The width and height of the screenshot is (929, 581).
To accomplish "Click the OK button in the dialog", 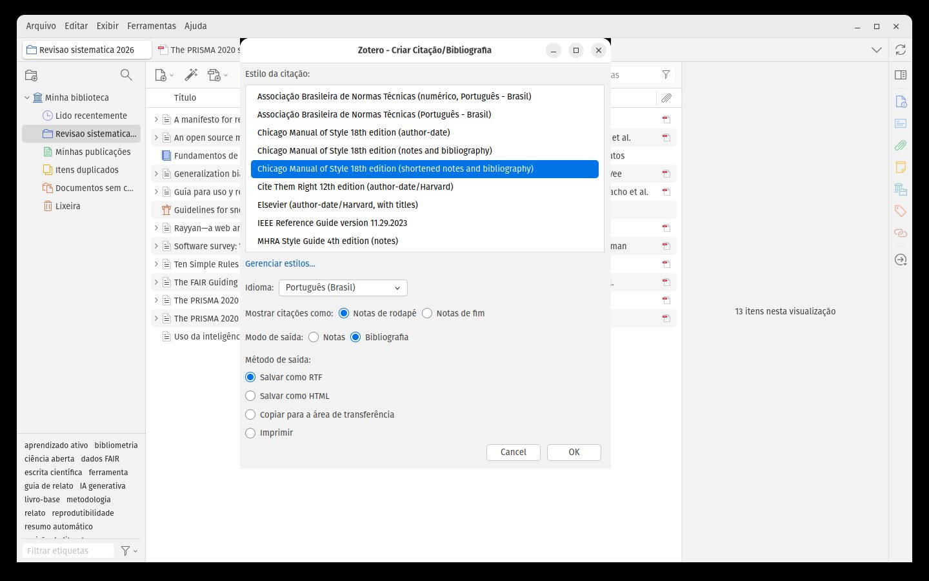I will [574, 452].
